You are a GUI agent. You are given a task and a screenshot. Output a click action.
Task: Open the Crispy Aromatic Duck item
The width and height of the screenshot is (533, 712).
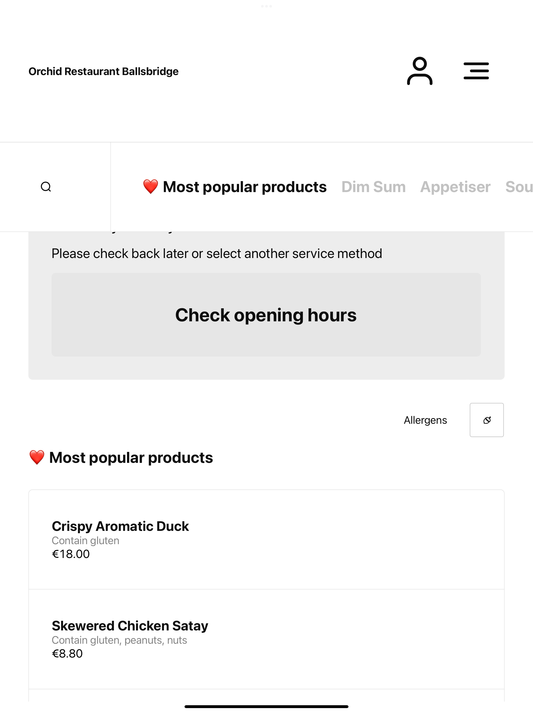pos(266,540)
